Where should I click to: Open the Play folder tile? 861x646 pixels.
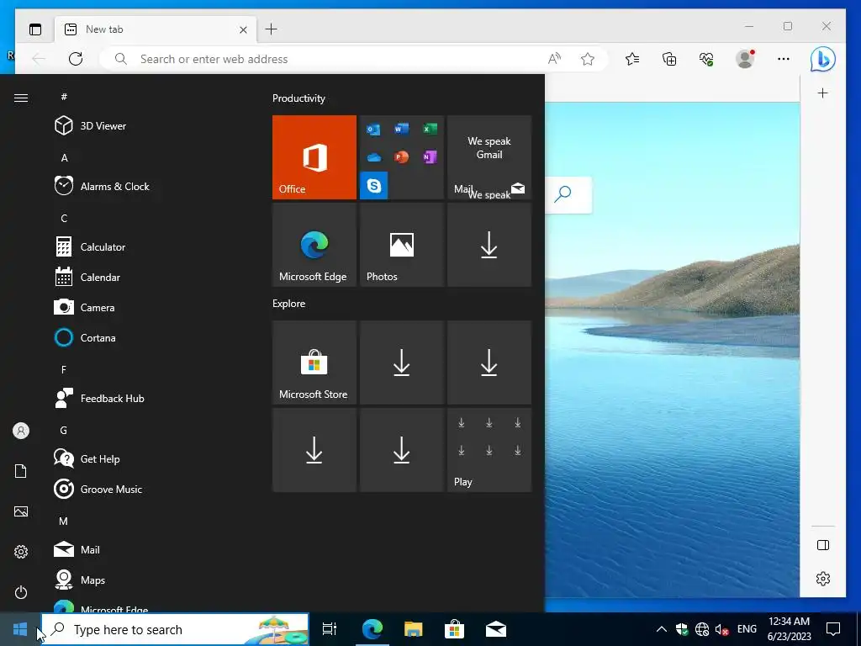[489, 450]
